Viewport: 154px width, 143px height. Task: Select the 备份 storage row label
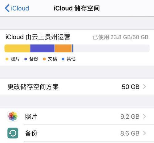31,133
